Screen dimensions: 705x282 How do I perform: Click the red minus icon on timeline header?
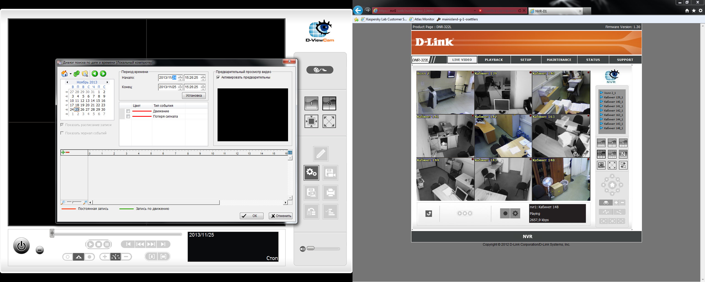(67, 152)
